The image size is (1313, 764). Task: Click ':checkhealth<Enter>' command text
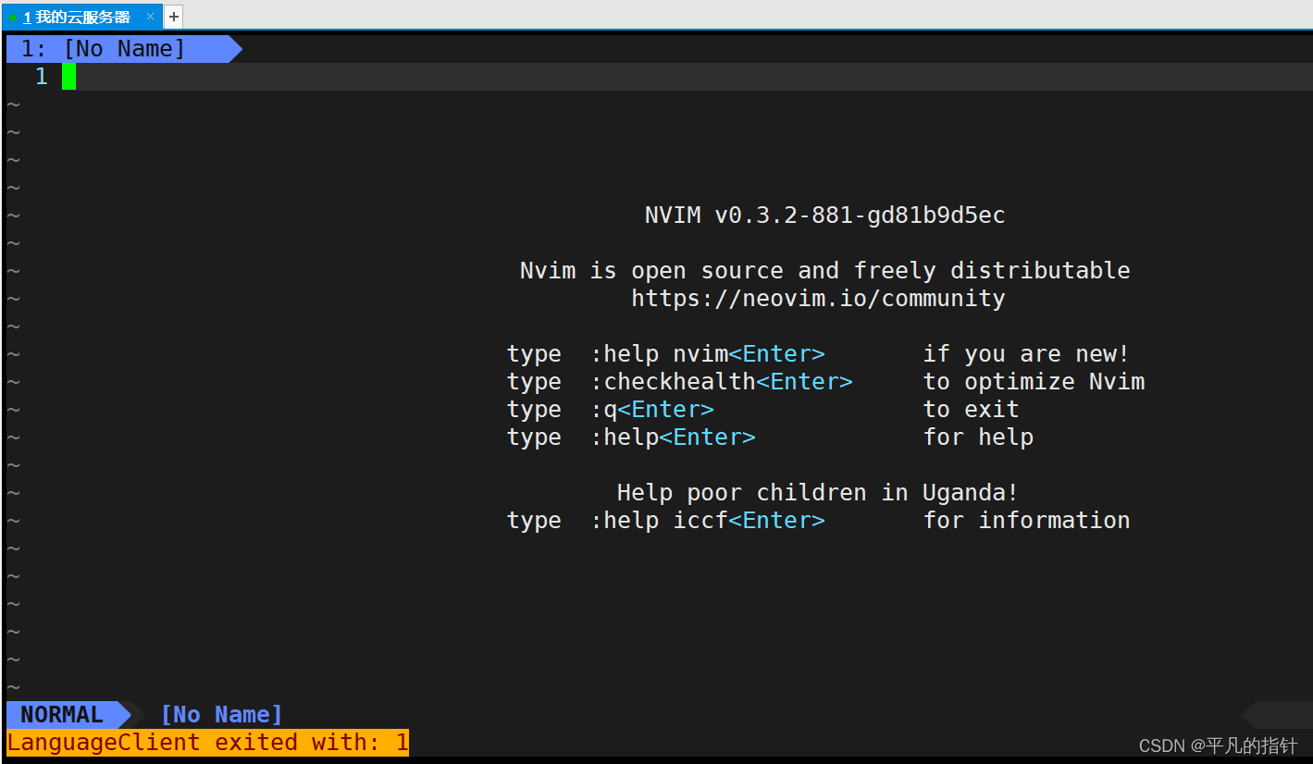(x=722, y=382)
